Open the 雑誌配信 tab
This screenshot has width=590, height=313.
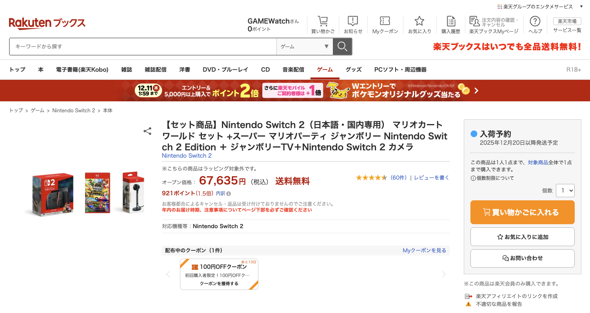point(156,70)
